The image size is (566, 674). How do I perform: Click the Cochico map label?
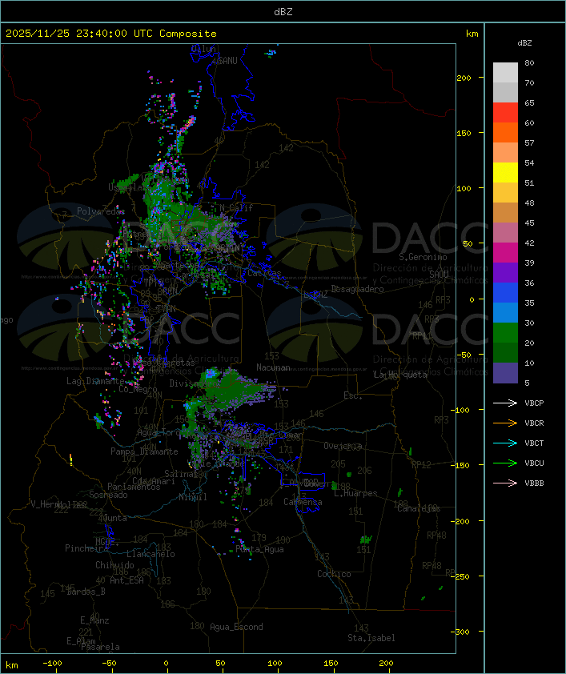tap(334, 574)
